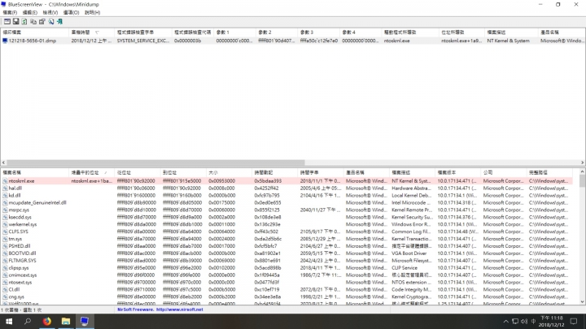Screen dimensions: 586x329
Task: Click upper pane horizontal scrollbar left arrow
Action: (3, 162)
